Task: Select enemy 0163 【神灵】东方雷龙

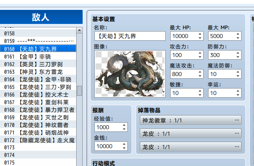Action: click(38, 72)
